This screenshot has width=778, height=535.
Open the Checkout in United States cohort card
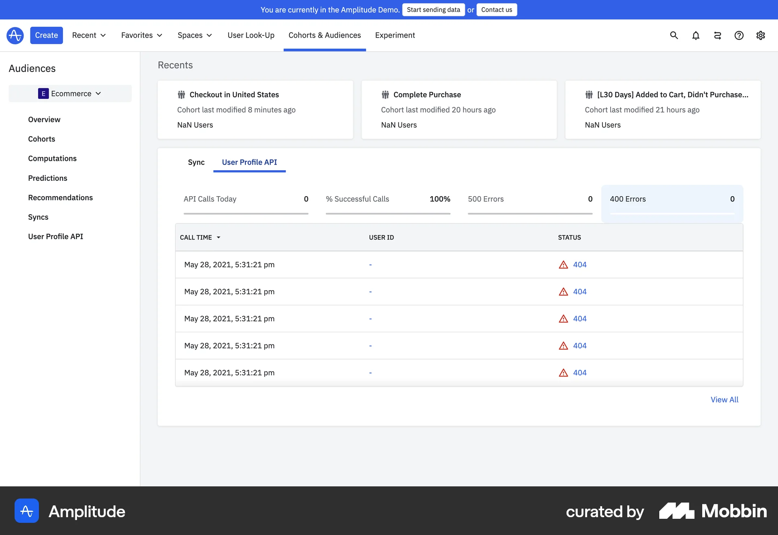(255, 110)
